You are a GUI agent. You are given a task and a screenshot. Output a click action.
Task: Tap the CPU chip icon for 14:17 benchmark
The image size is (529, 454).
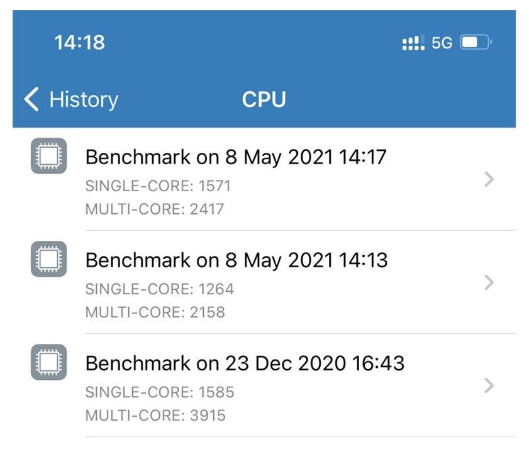click(49, 156)
